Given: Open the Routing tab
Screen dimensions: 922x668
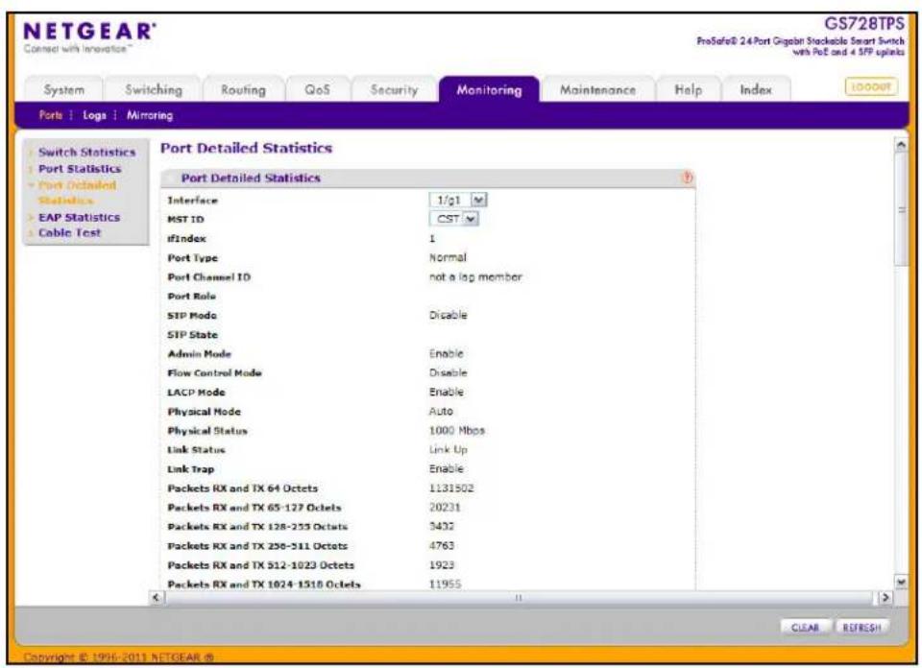Looking at the screenshot, I should point(243,90).
